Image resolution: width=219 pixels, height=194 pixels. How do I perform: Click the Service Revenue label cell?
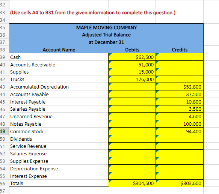(59, 146)
